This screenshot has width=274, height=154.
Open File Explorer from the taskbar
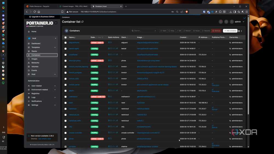pos(3,79)
